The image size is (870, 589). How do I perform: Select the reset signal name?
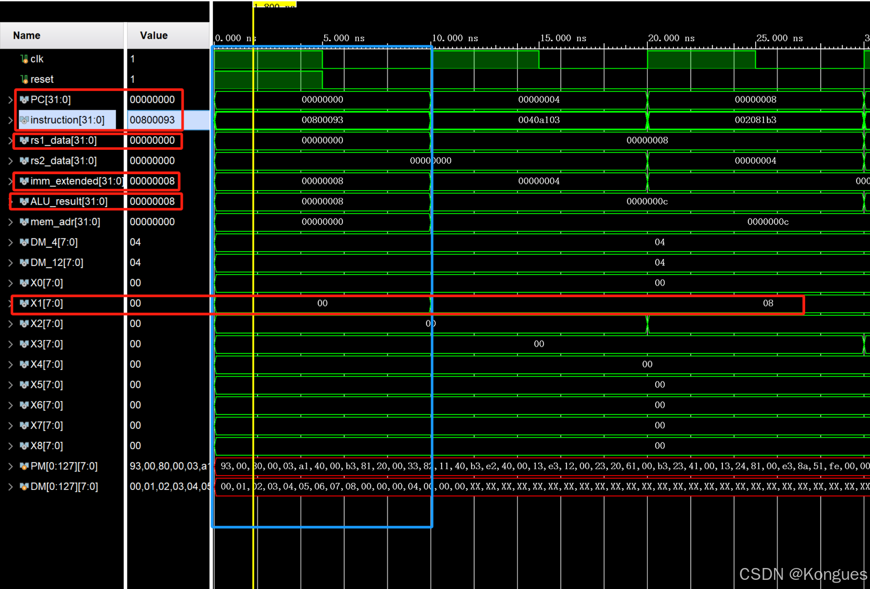tap(42, 79)
